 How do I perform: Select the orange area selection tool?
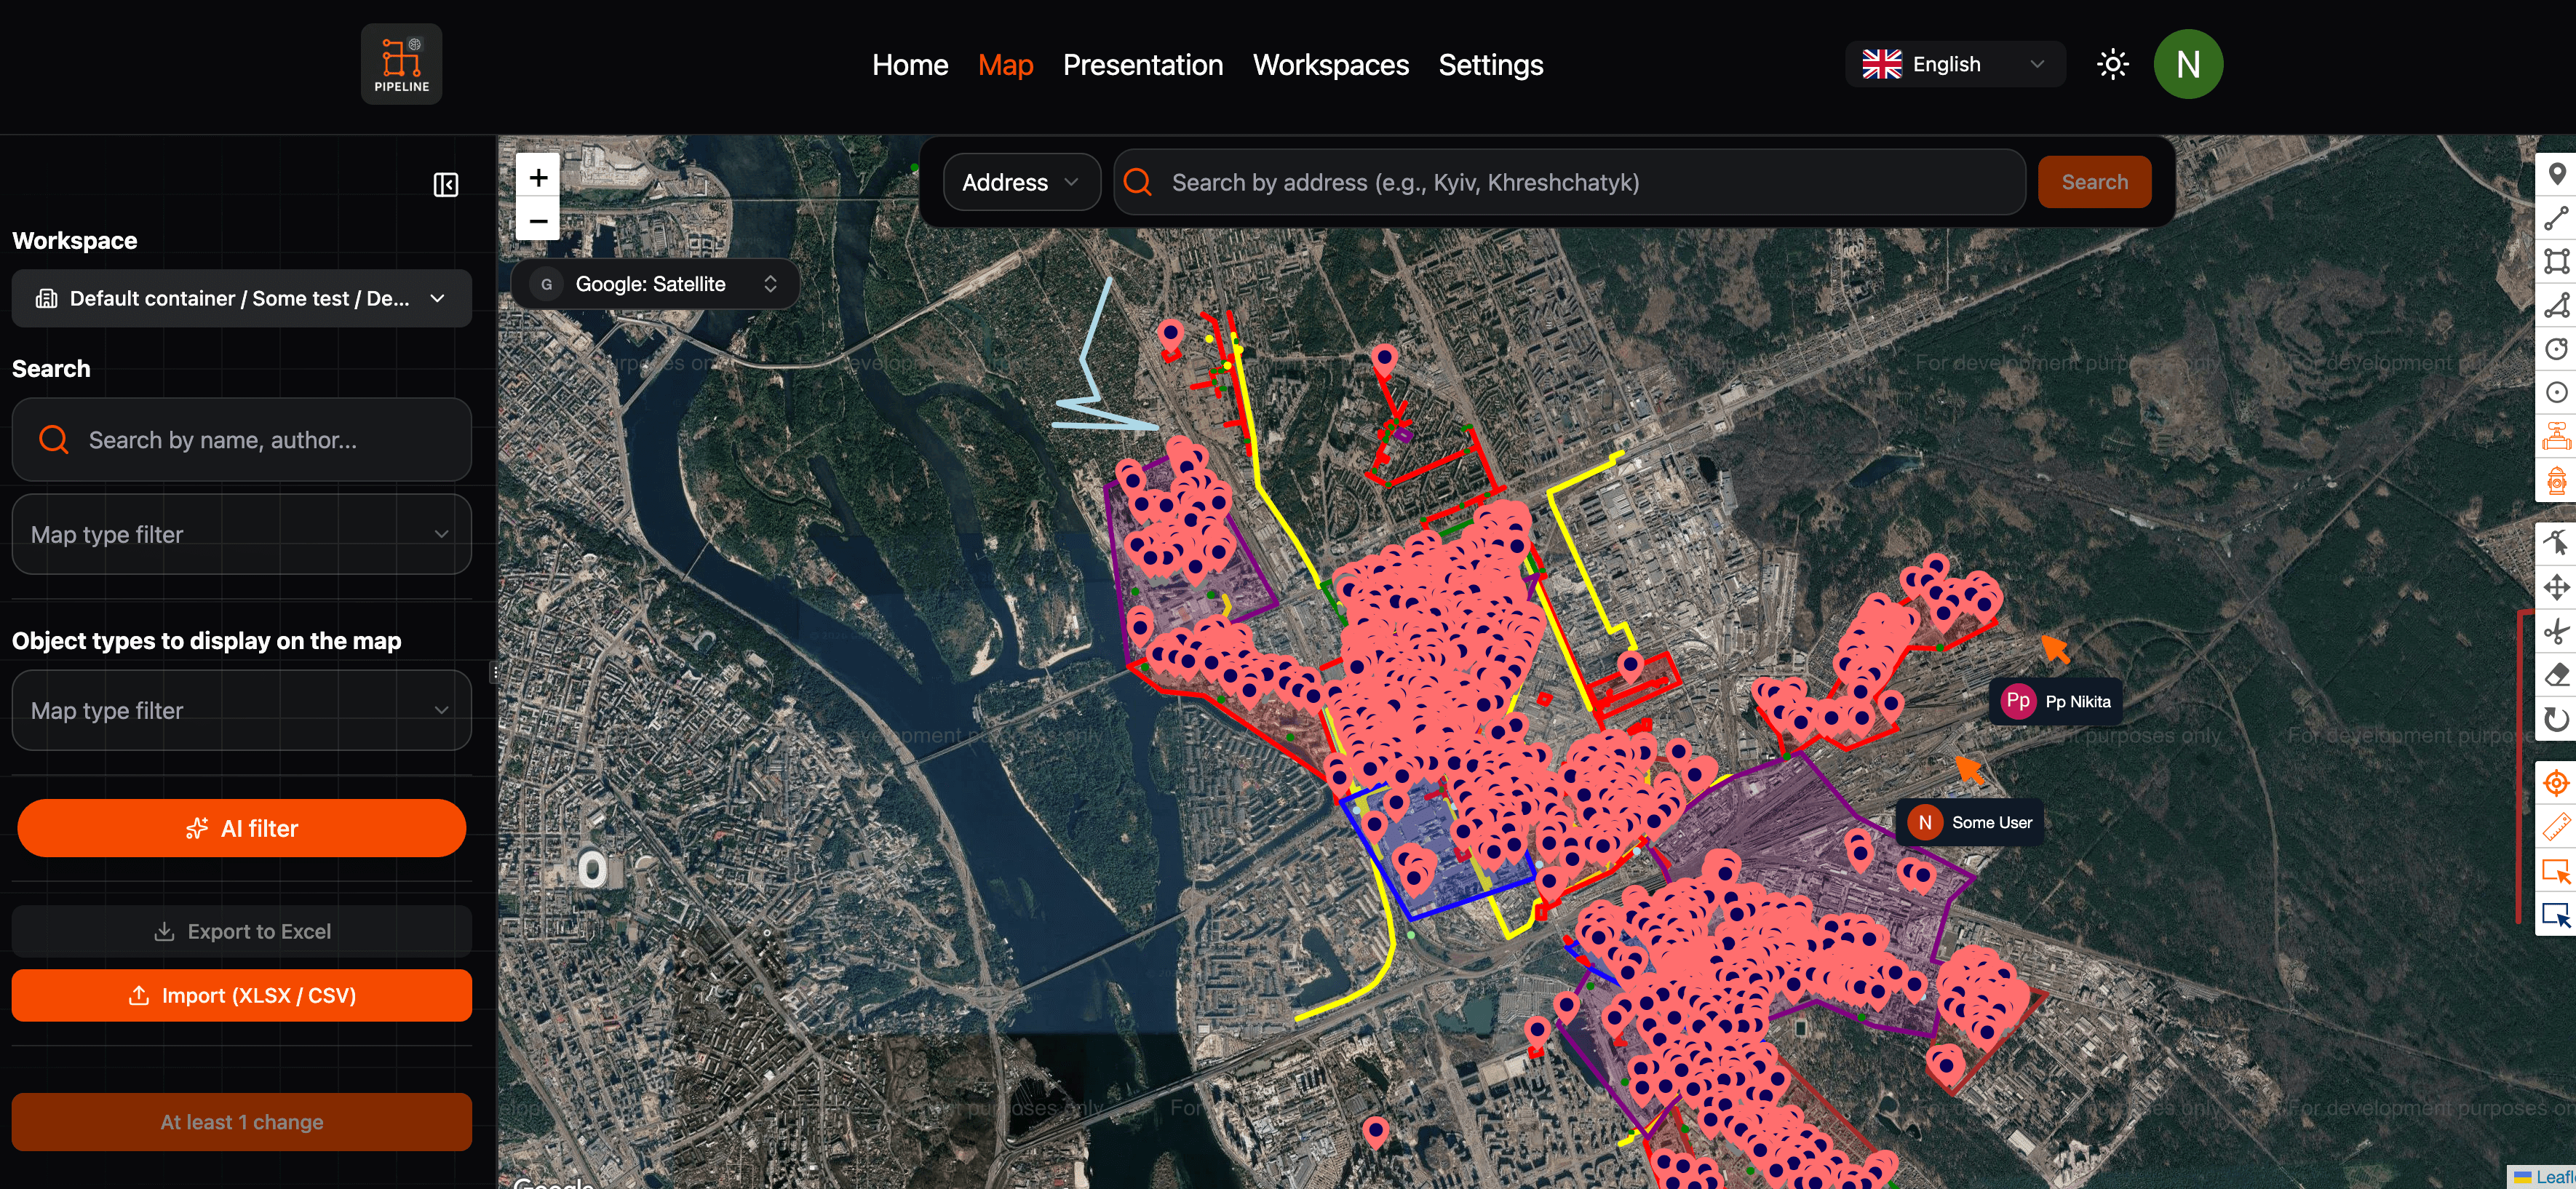[x=2556, y=871]
